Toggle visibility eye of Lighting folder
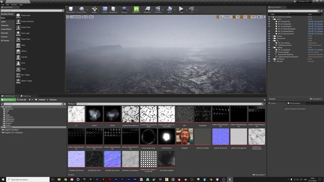 [x=269, y=48]
